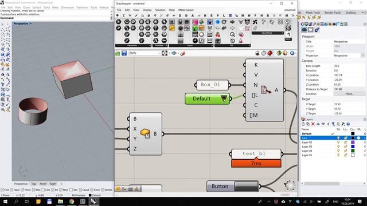The width and height of the screenshot is (367, 206).
Task: Open the Solution menu in Grasshopper
Action: coord(160,10)
